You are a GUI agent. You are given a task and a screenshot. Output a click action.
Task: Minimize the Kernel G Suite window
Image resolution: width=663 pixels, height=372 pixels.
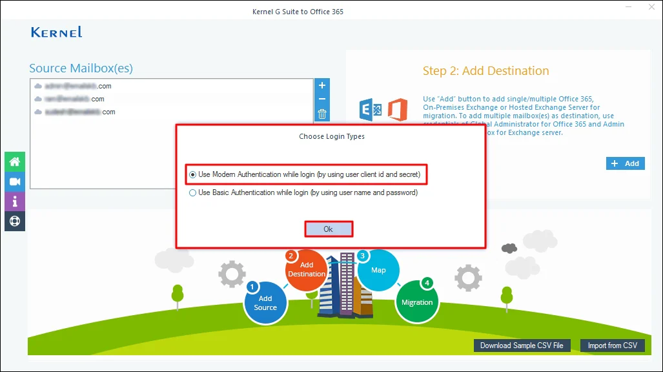[x=628, y=7]
